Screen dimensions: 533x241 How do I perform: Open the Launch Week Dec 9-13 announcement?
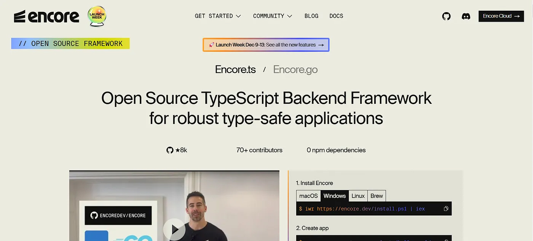[x=266, y=45]
